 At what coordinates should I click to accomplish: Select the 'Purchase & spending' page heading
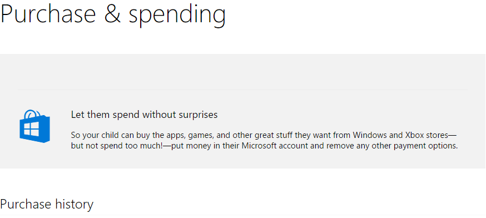pyautogui.click(x=113, y=14)
